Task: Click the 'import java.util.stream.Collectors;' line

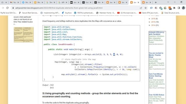Action: pyautogui.click(x=63, y=39)
